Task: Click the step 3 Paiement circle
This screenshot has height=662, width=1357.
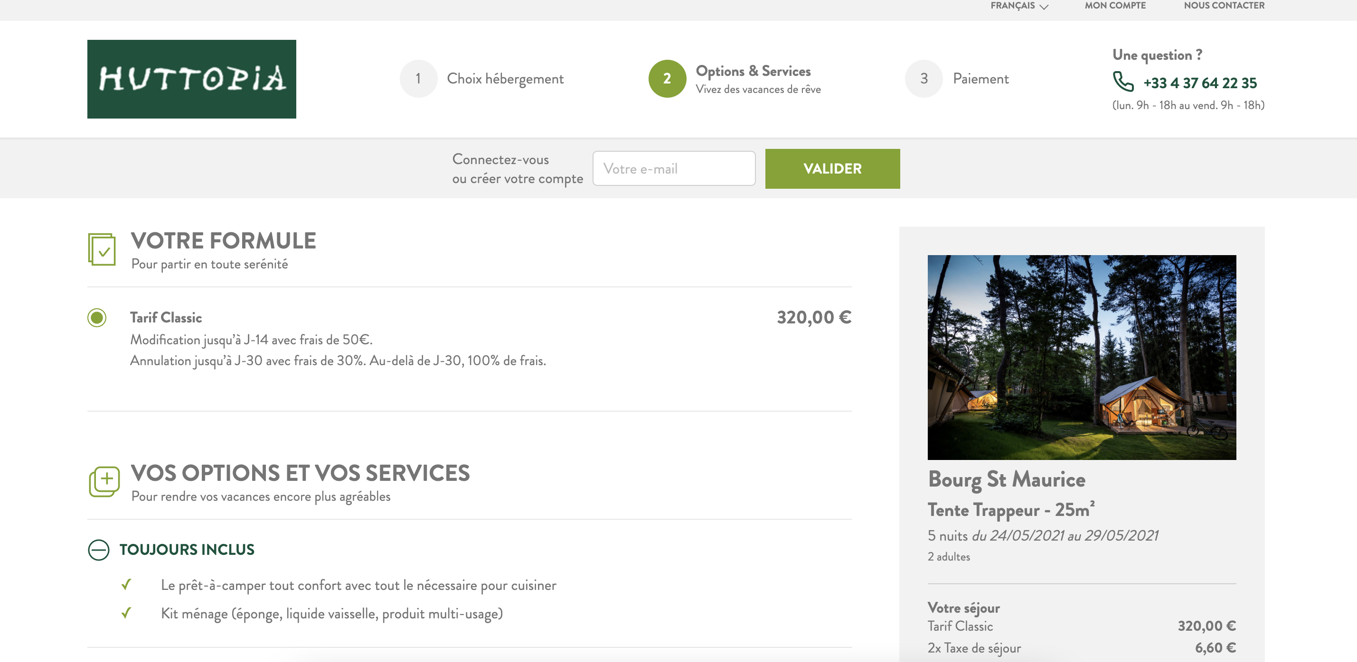Action: point(924,78)
